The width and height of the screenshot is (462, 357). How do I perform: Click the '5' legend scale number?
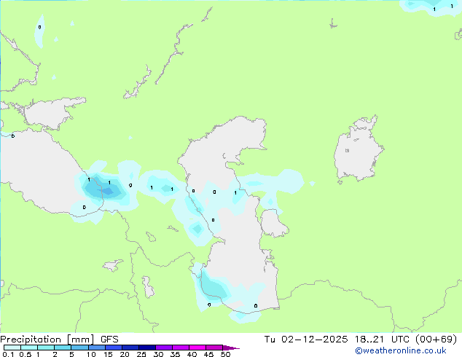(71, 354)
